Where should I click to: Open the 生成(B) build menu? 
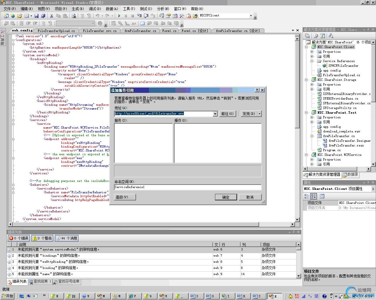pos(78,9)
